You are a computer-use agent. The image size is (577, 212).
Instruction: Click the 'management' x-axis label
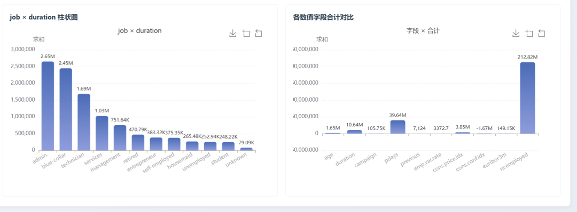click(x=105, y=162)
